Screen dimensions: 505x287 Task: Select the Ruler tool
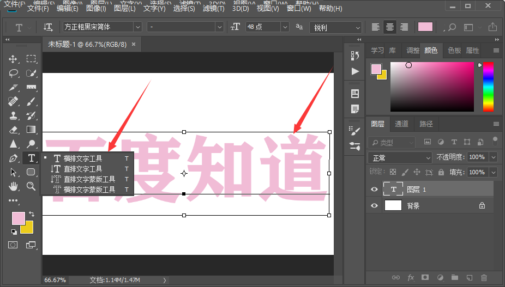point(31,88)
